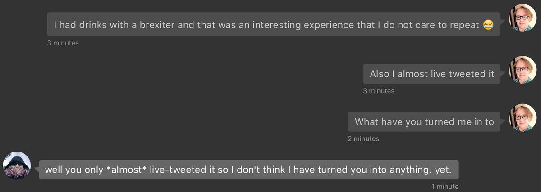
Task: Click the laughing-crying emoji in the first message
Action: coord(488,25)
